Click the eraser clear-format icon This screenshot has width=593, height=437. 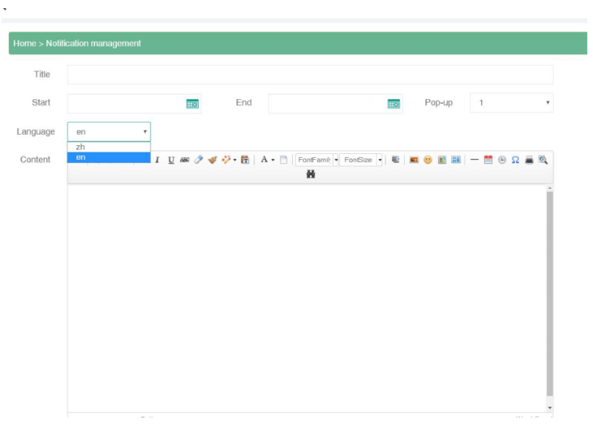pos(198,160)
